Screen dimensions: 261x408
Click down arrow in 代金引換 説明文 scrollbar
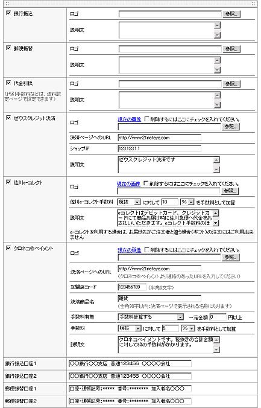(x=218, y=104)
